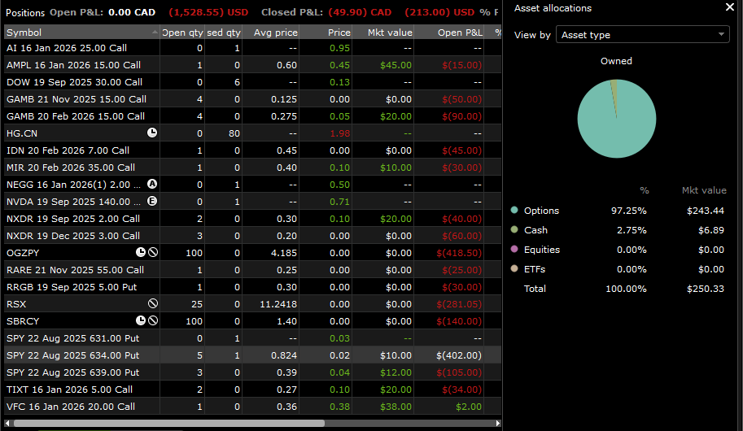Click Options market value $243.44

coord(705,211)
